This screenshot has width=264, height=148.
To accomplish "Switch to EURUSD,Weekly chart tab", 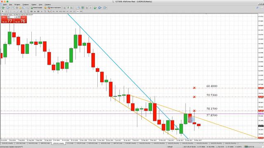I will click(x=7, y=143).
